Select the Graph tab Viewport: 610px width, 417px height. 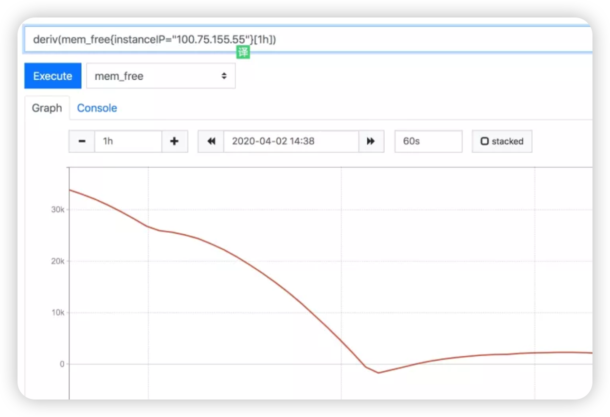pyautogui.click(x=47, y=108)
